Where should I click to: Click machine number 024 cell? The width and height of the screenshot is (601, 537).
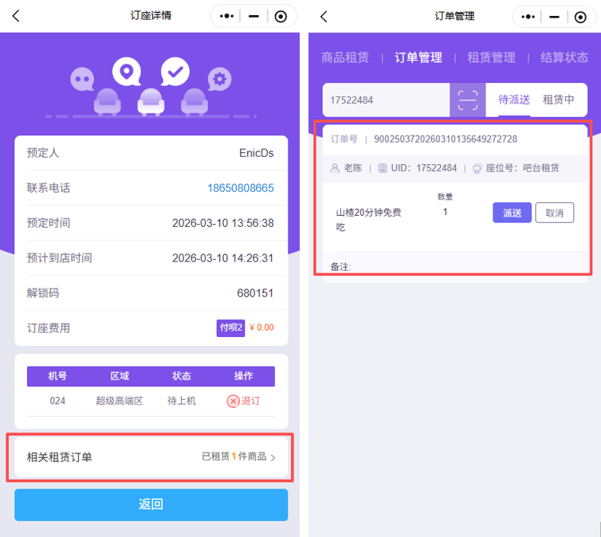(x=57, y=401)
